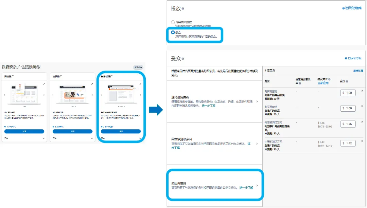Expand highlights at bottom of 展示型推广 card
The image size is (367, 208).
pyautogui.click(x=140, y=138)
